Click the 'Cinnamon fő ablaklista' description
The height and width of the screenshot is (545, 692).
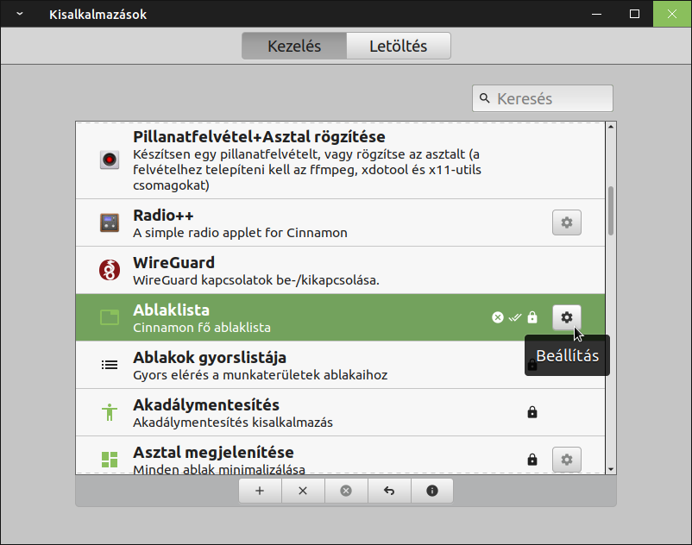[x=202, y=328]
